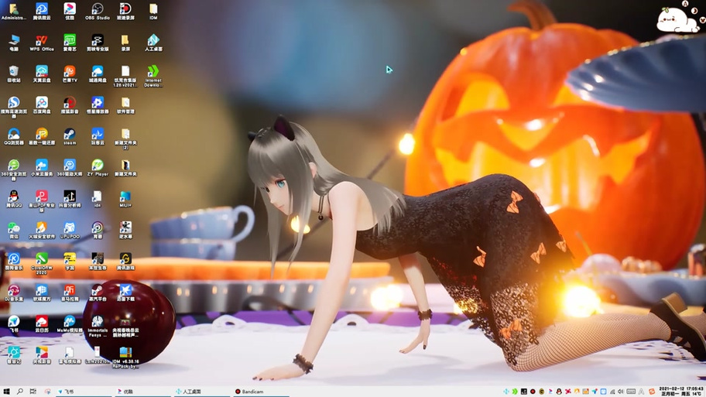Open 360安全浏览器 green browser icon
Screen dimensions: 706x397
tap(13, 169)
